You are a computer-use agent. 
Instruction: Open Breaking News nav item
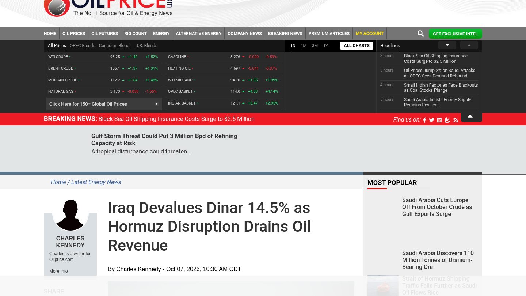285,34
